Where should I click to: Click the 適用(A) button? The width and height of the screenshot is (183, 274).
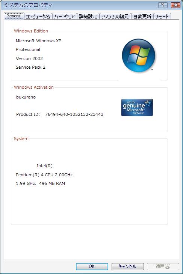click(163, 266)
